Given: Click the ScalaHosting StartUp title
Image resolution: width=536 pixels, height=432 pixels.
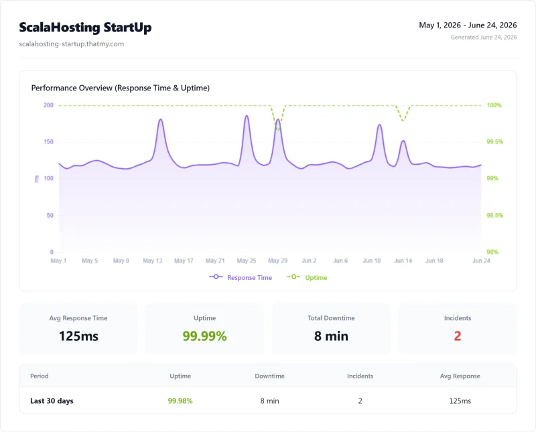Looking at the screenshot, I should coord(85,27).
